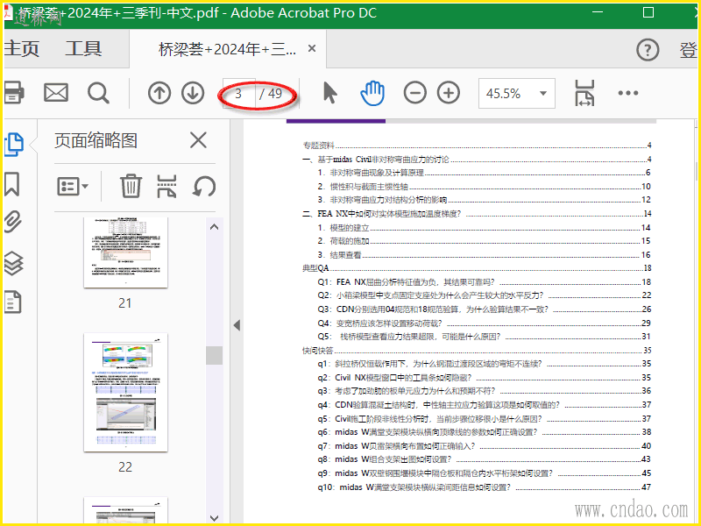Close the page thumbnails panel
Viewport: 701px width, 526px height.
[198, 140]
